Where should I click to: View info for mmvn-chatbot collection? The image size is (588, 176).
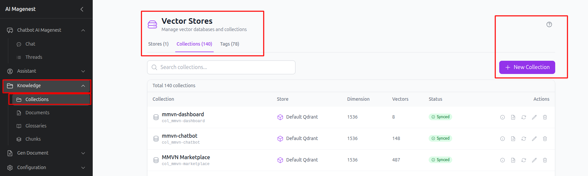[503, 139]
